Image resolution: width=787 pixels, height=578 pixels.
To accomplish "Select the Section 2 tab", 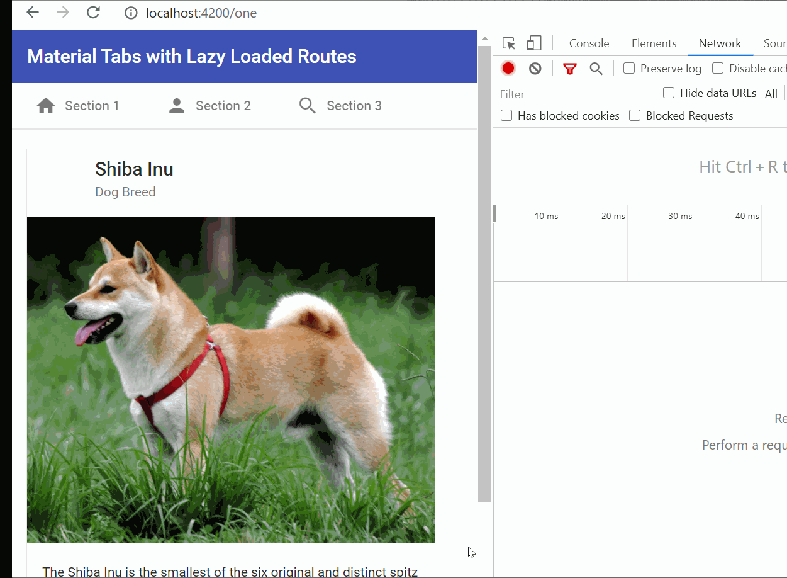I will coord(210,106).
